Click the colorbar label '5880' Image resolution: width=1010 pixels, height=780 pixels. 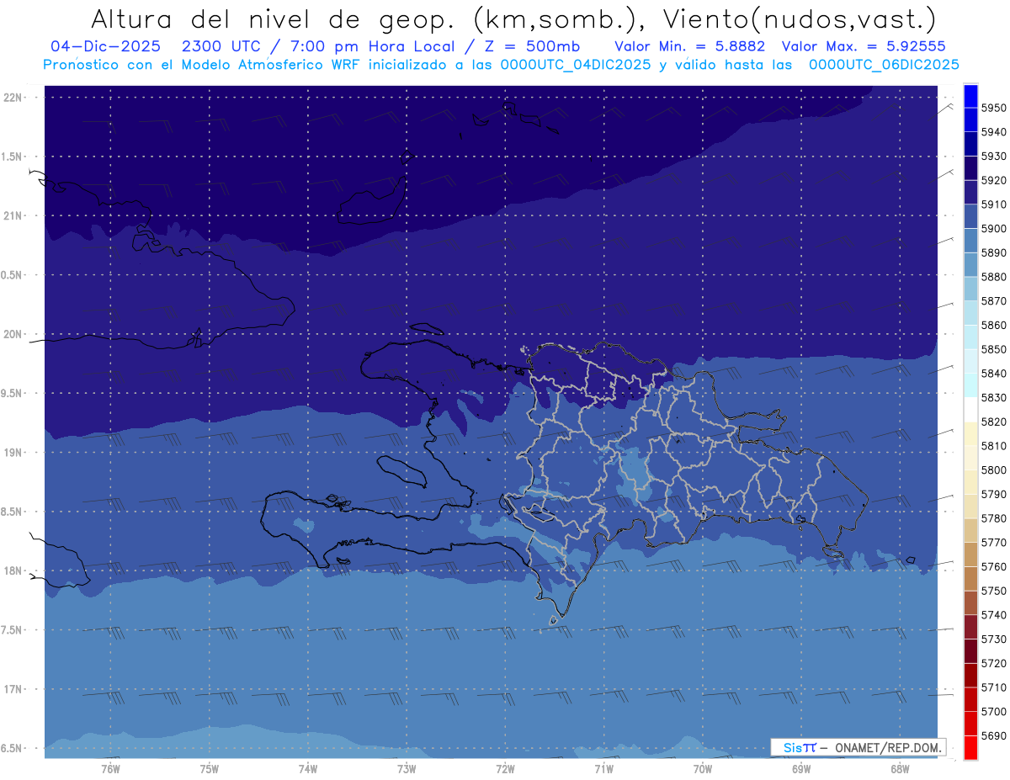[994, 277]
